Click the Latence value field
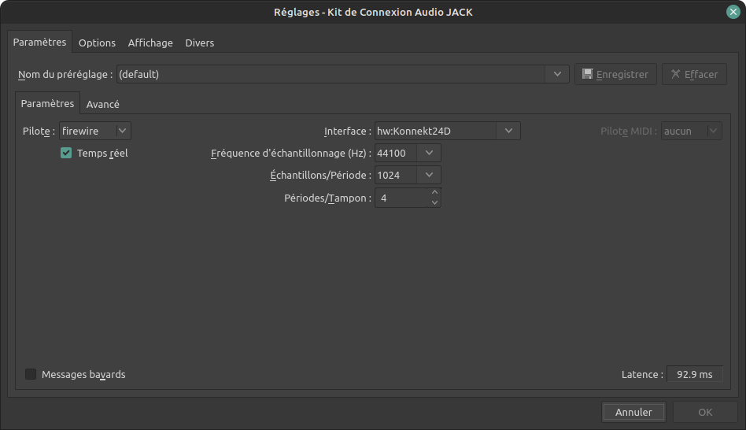 tap(694, 374)
